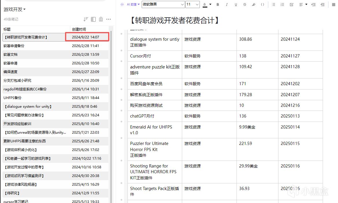Click the font color 'a' icon
The image size is (338, 203).
[205, 4]
